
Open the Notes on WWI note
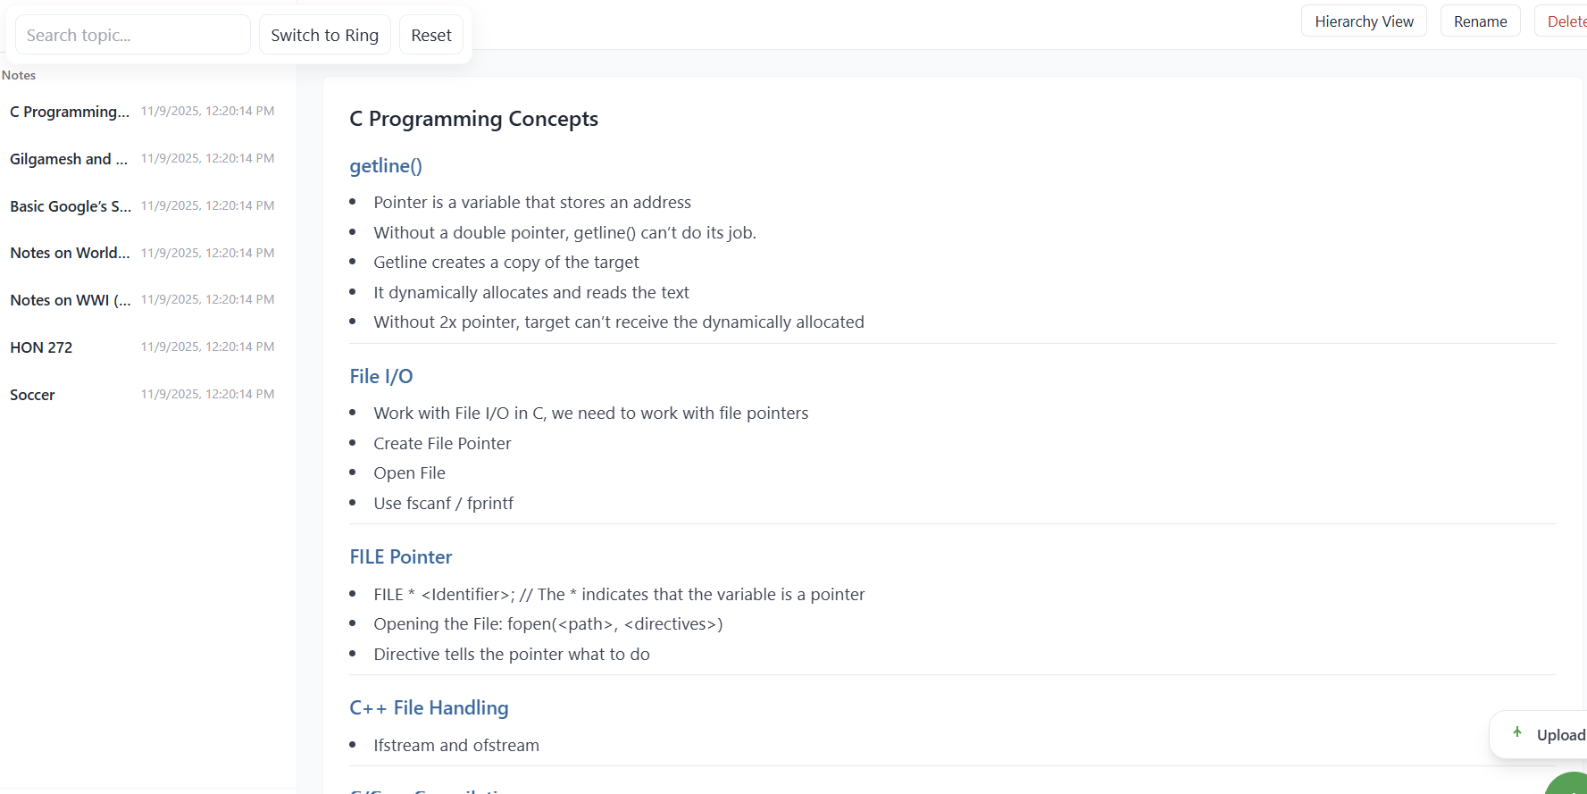click(x=71, y=300)
